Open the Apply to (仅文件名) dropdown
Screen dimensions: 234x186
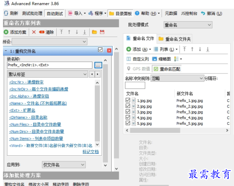[64, 165]
